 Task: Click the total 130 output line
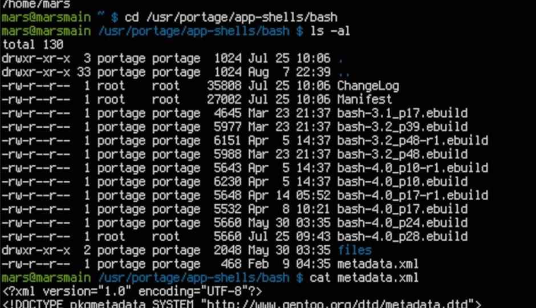tap(33, 45)
